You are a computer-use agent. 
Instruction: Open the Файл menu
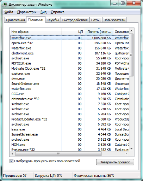[x=9, y=12]
